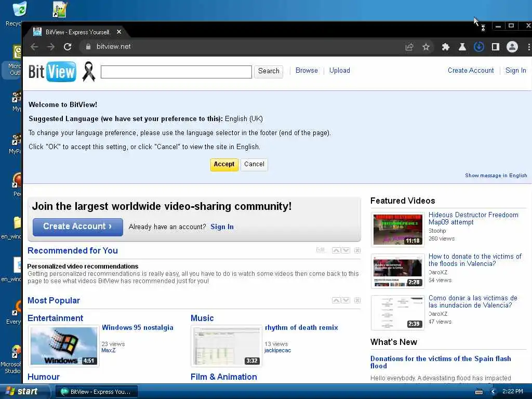Close the Recommended for You module

click(x=357, y=250)
